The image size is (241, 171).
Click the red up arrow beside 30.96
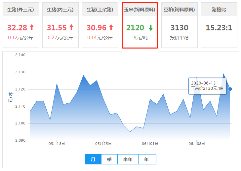pos(111,27)
